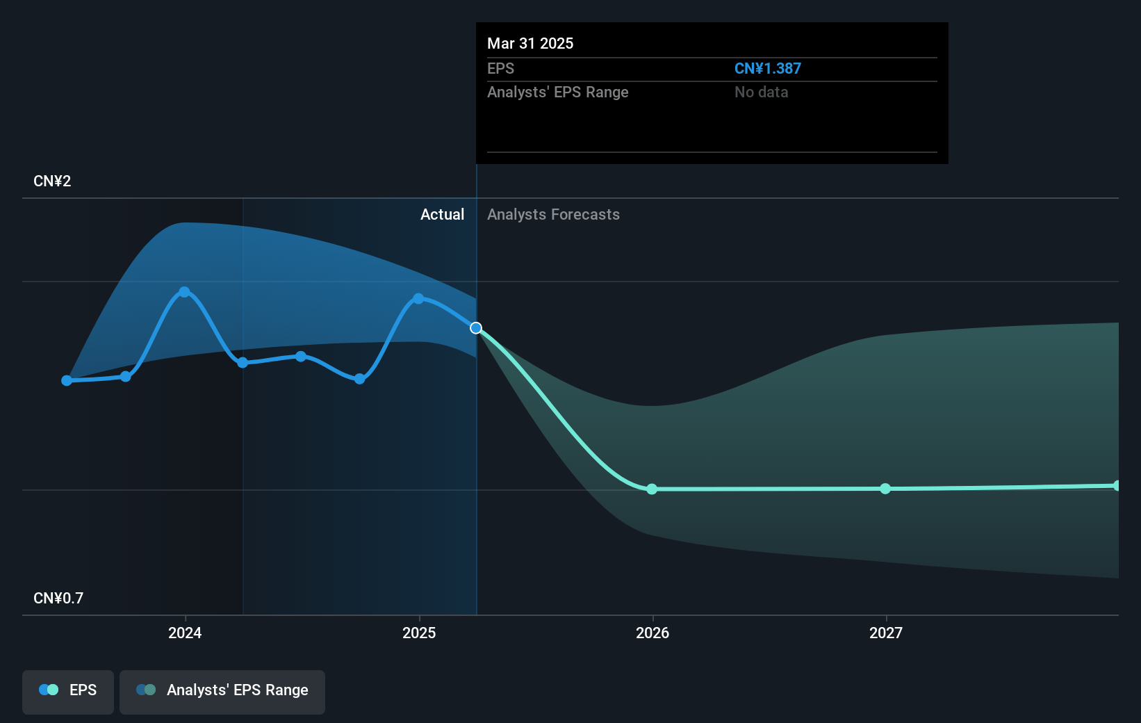1141x723 pixels.
Task: Click the EPS peak point at 2025
Action: (418, 298)
